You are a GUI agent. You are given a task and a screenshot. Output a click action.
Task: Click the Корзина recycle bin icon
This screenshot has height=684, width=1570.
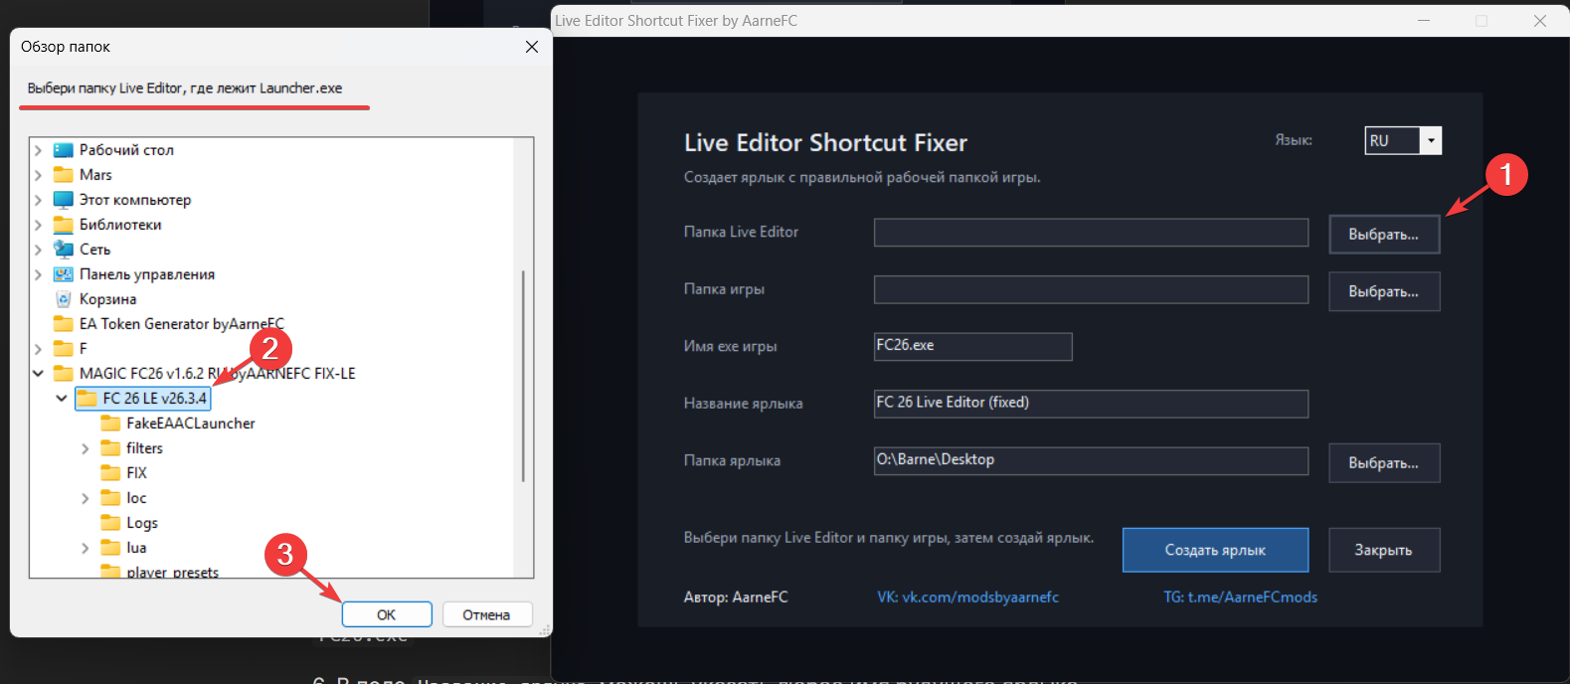coord(64,299)
